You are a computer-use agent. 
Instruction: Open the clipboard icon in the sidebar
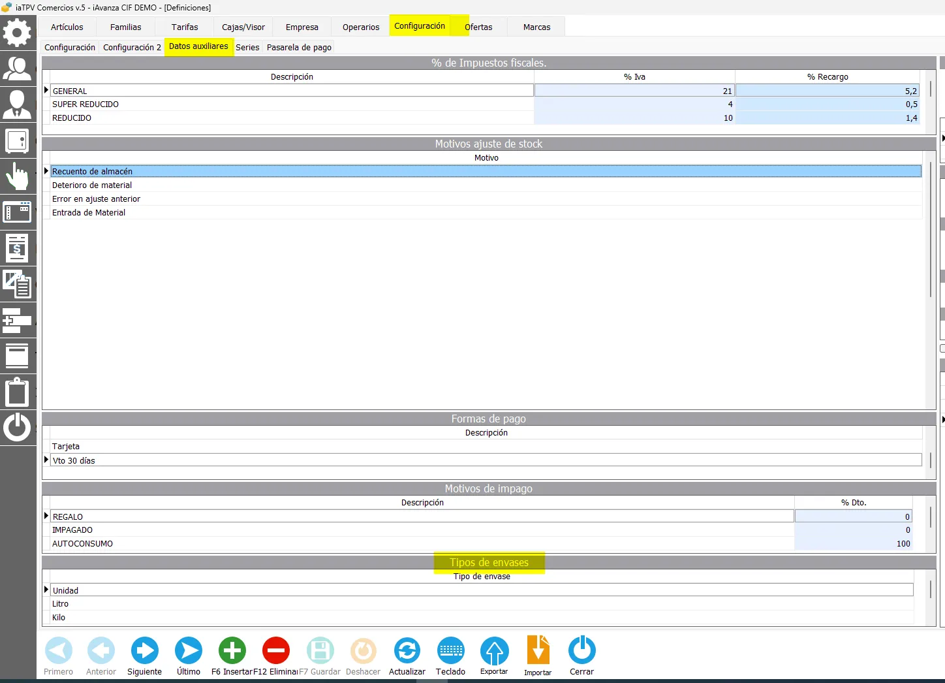coord(18,392)
